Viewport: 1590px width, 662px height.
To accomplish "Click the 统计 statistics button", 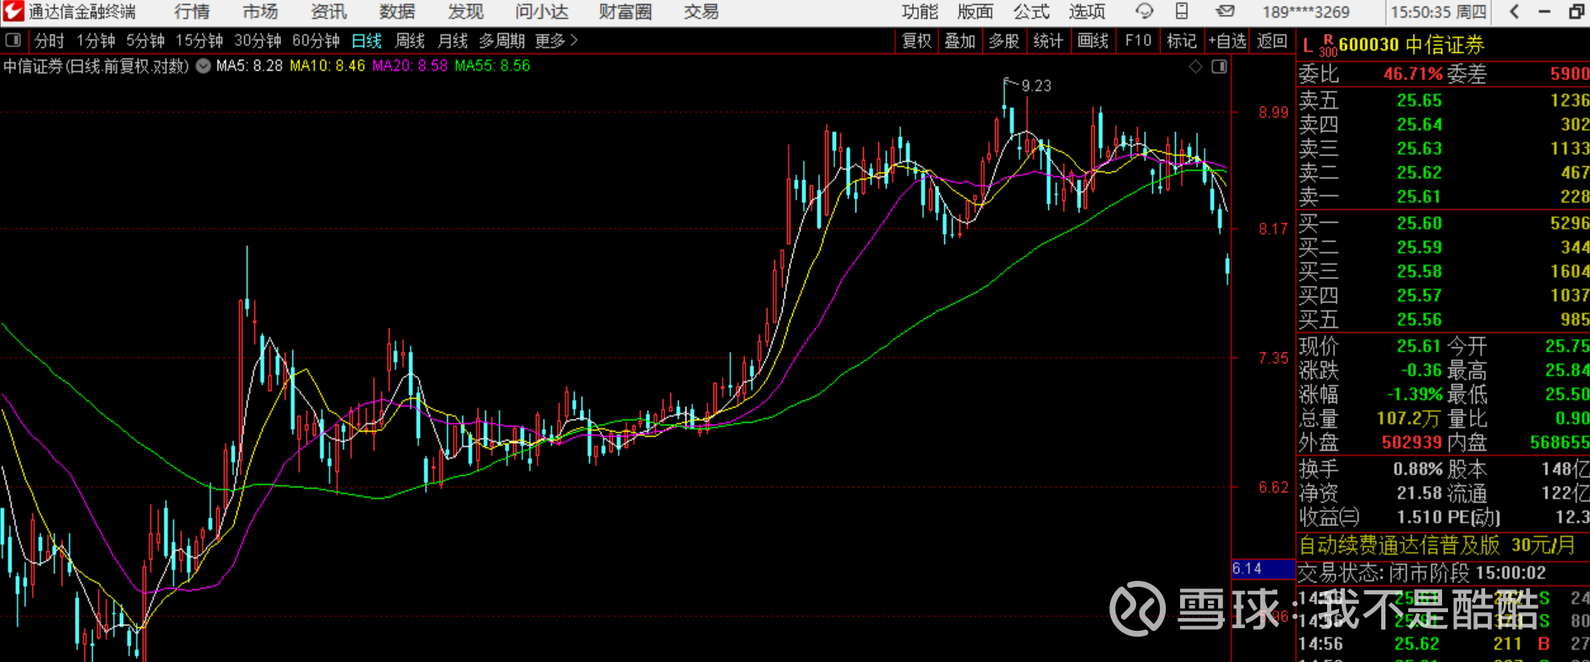I will coord(1048,41).
